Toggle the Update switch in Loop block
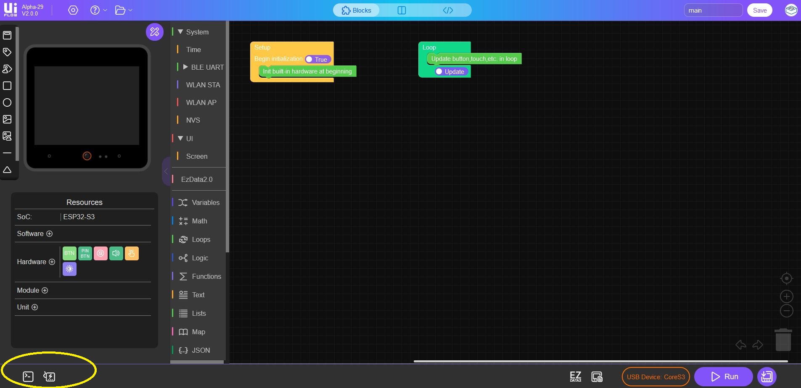Image resolution: width=801 pixels, height=388 pixels. tap(450, 72)
